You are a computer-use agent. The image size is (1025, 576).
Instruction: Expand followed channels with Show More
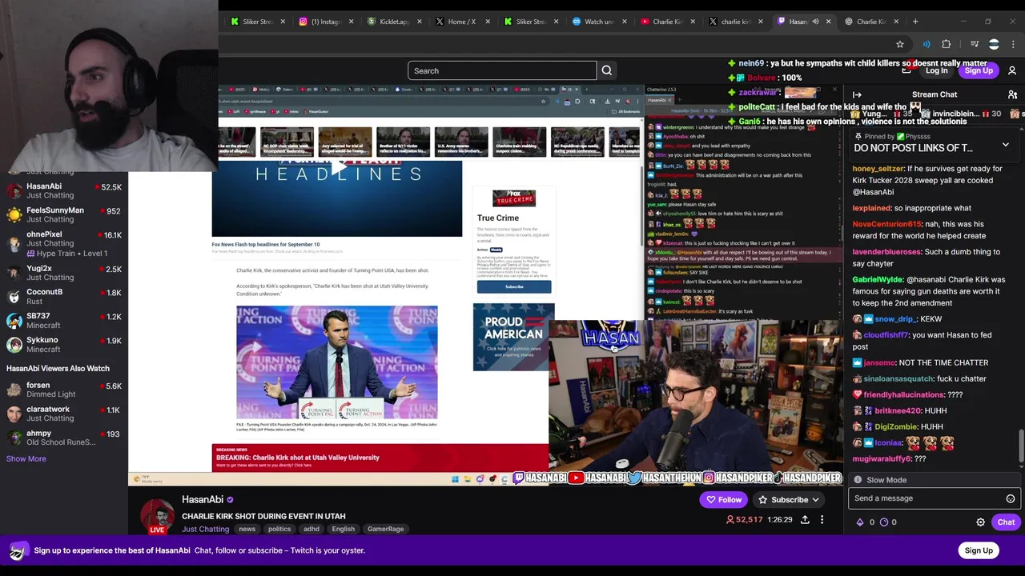pyautogui.click(x=26, y=458)
